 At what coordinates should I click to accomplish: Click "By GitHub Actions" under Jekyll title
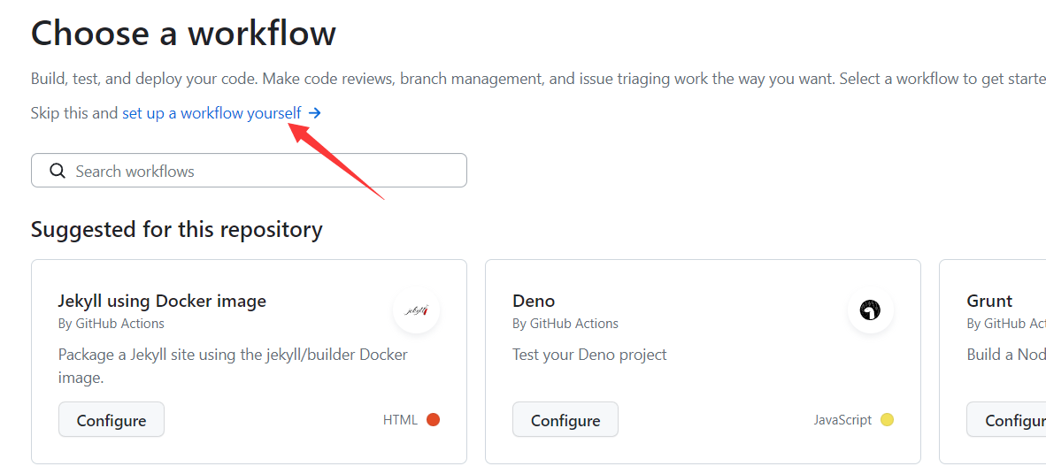(112, 324)
